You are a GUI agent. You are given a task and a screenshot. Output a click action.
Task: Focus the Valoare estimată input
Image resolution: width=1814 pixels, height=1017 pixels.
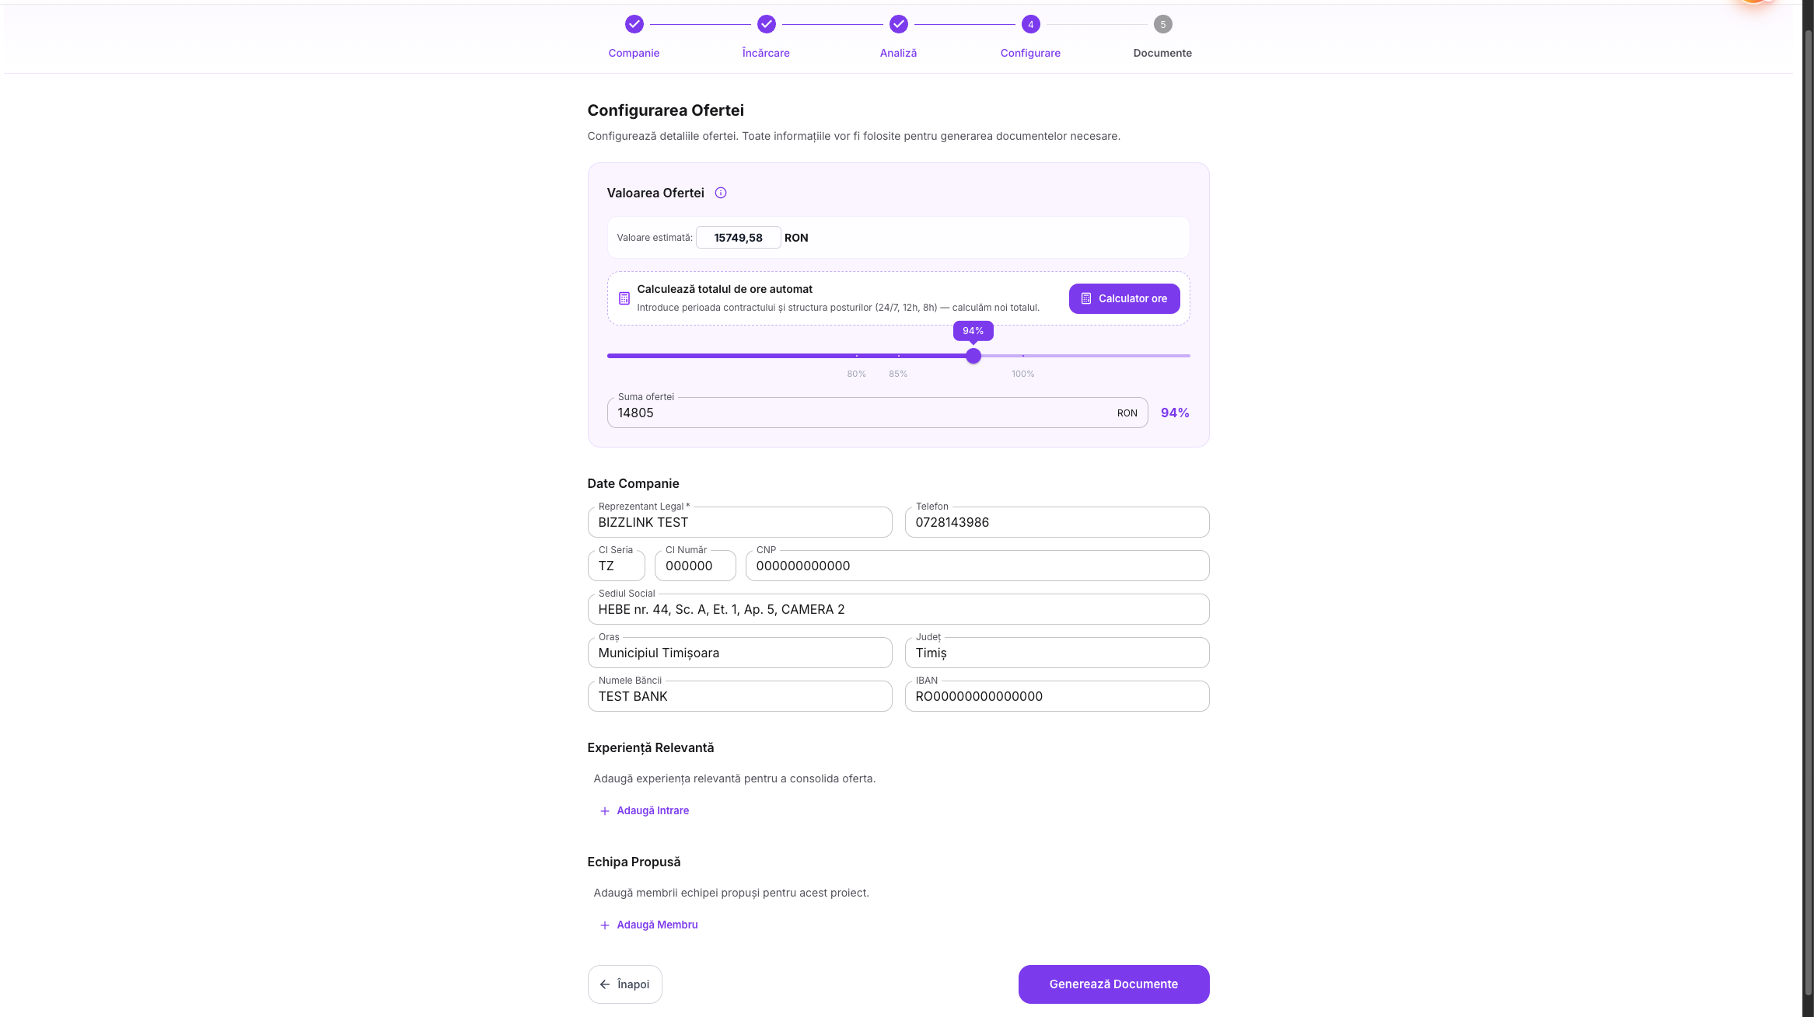pos(738,238)
